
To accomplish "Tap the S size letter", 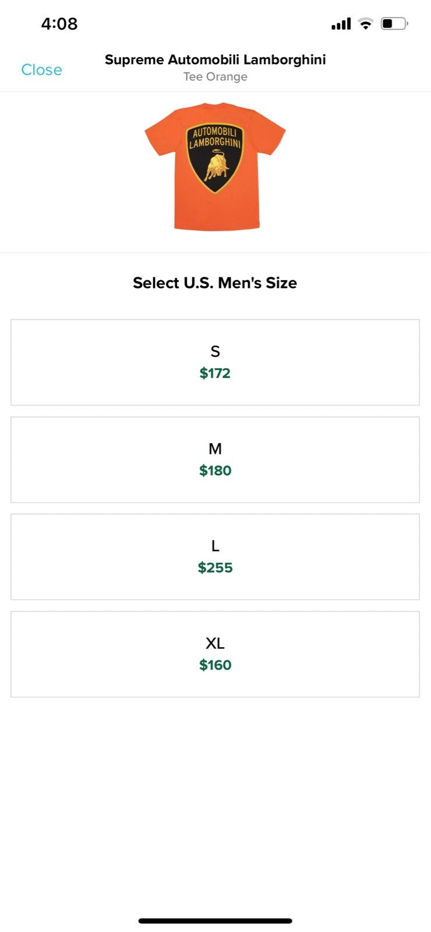I will [215, 351].
